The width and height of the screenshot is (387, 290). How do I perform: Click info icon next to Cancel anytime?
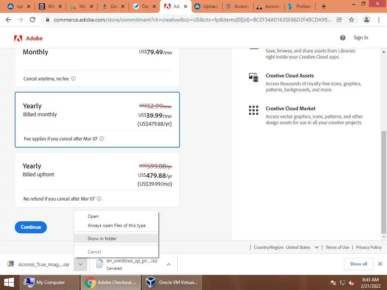click(x=73, y=79)
